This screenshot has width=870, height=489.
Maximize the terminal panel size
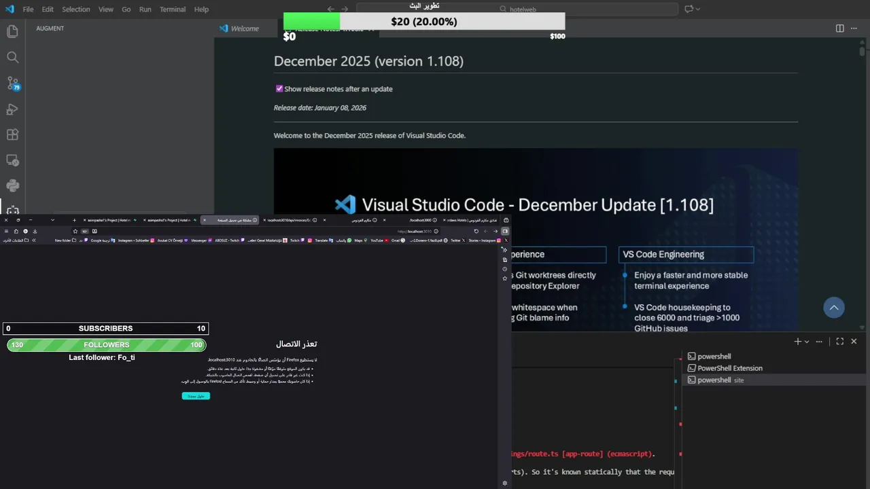(840, 342)
